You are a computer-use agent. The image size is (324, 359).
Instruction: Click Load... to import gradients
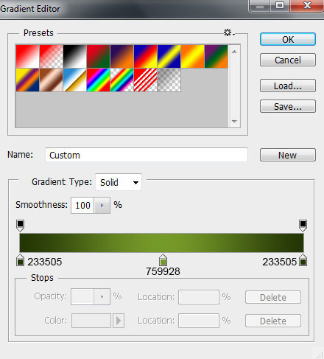coord(288,86)
